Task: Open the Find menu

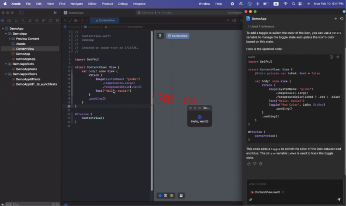Action: click(x=62, y=4)
